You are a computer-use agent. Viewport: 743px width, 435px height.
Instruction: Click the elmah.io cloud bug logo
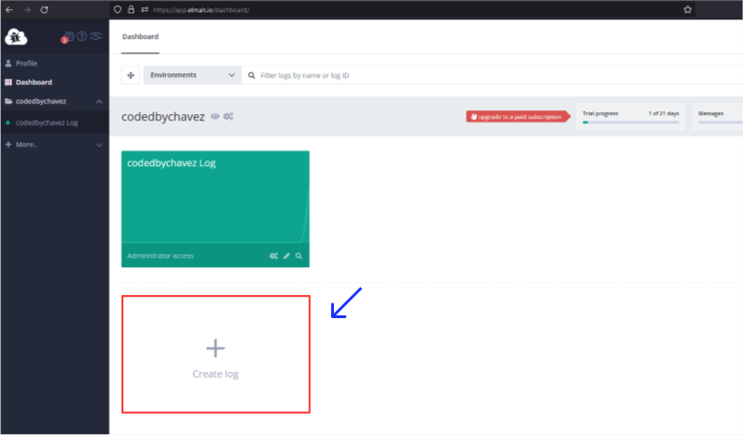(16, 37)
